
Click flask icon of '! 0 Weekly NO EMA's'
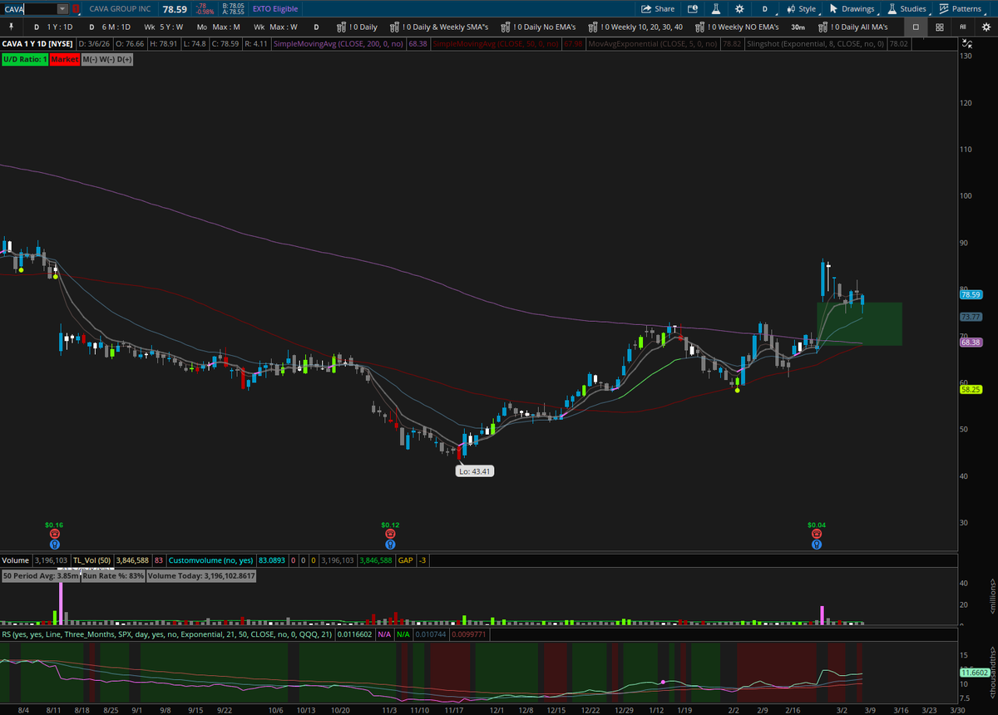tap(700, 27)
